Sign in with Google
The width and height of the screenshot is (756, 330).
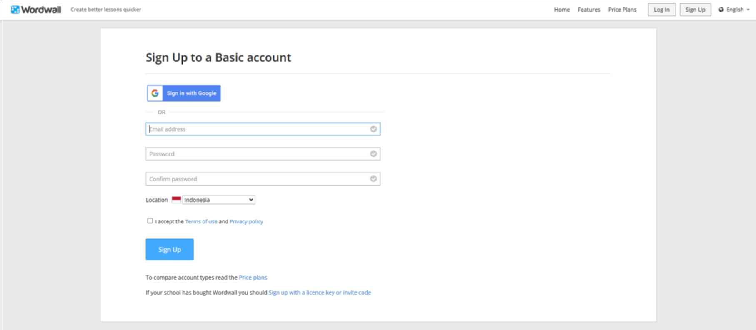[x=184, y=93]
